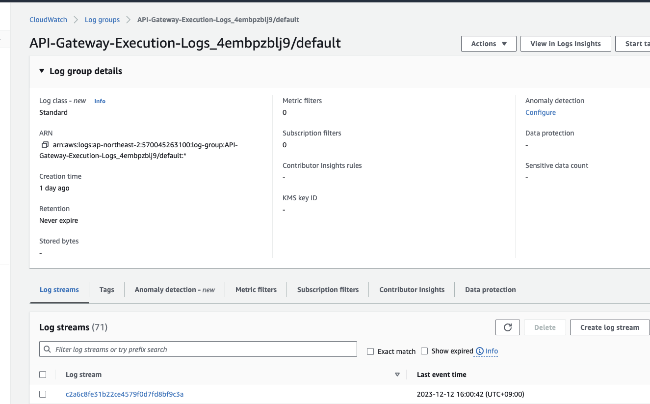650x404 pixels.
Task: Click Configure under Anomaly detection
Action: click(541, 112)
